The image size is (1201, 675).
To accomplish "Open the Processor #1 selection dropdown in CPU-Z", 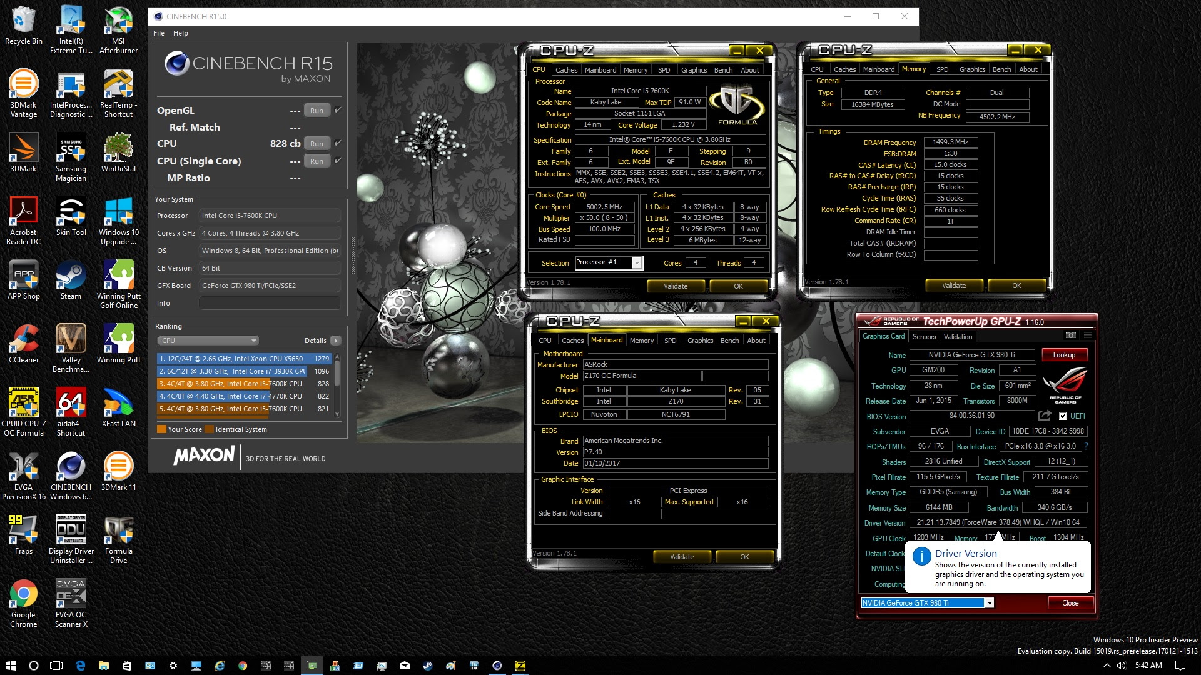I will coord(608,262).
